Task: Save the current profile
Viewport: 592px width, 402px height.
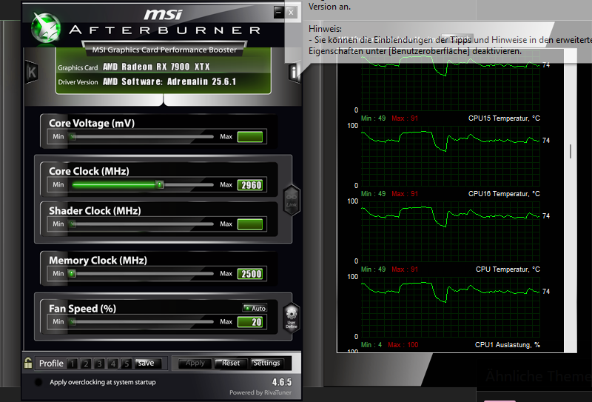Action: tap(147, 363)
